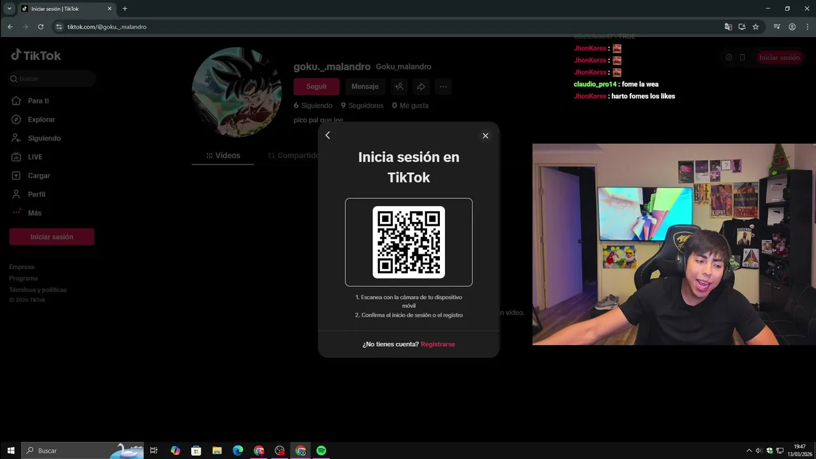Click the taskbar Buscar search box
Screen dimensions: 816x459
83,451
